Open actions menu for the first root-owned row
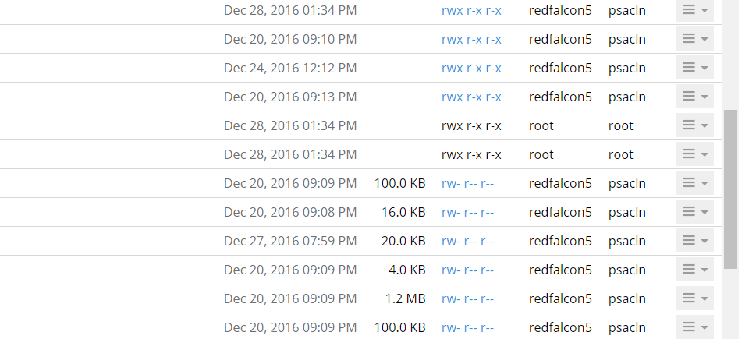Image resolution: width=756 pixels, height=339 pixels. pyautogui.click(x=694, y=125)
